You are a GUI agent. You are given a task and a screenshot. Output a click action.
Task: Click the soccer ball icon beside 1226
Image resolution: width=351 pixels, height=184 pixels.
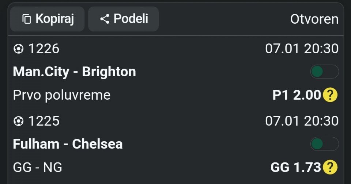pos(18,49)
